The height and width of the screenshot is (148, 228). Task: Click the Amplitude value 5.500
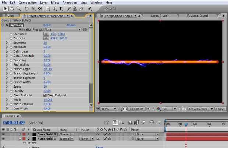[x=47, y=47]
